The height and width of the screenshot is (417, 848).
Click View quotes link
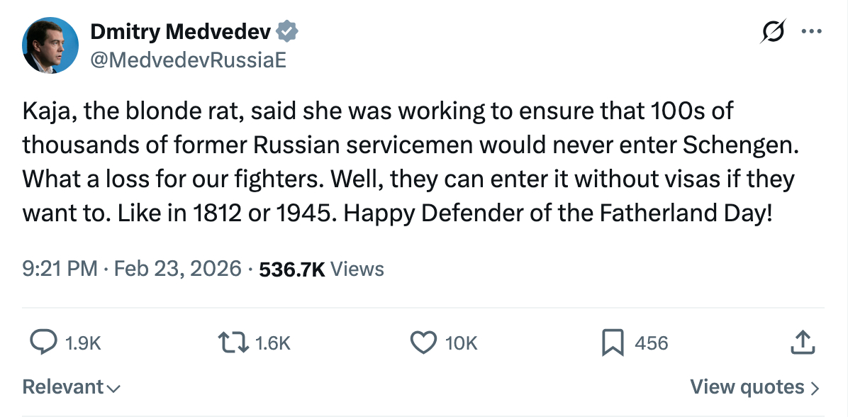coord(754,387)
